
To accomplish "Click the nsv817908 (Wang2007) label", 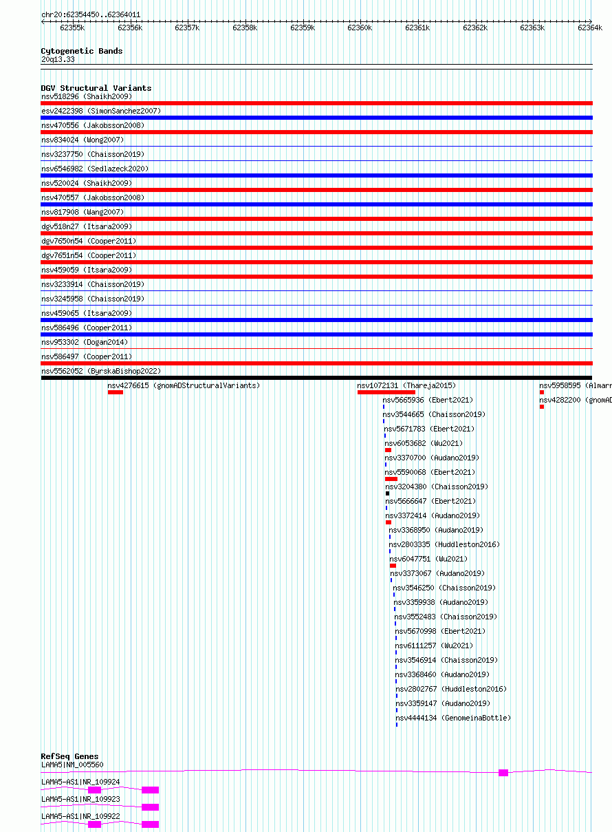I will [83, 212].
